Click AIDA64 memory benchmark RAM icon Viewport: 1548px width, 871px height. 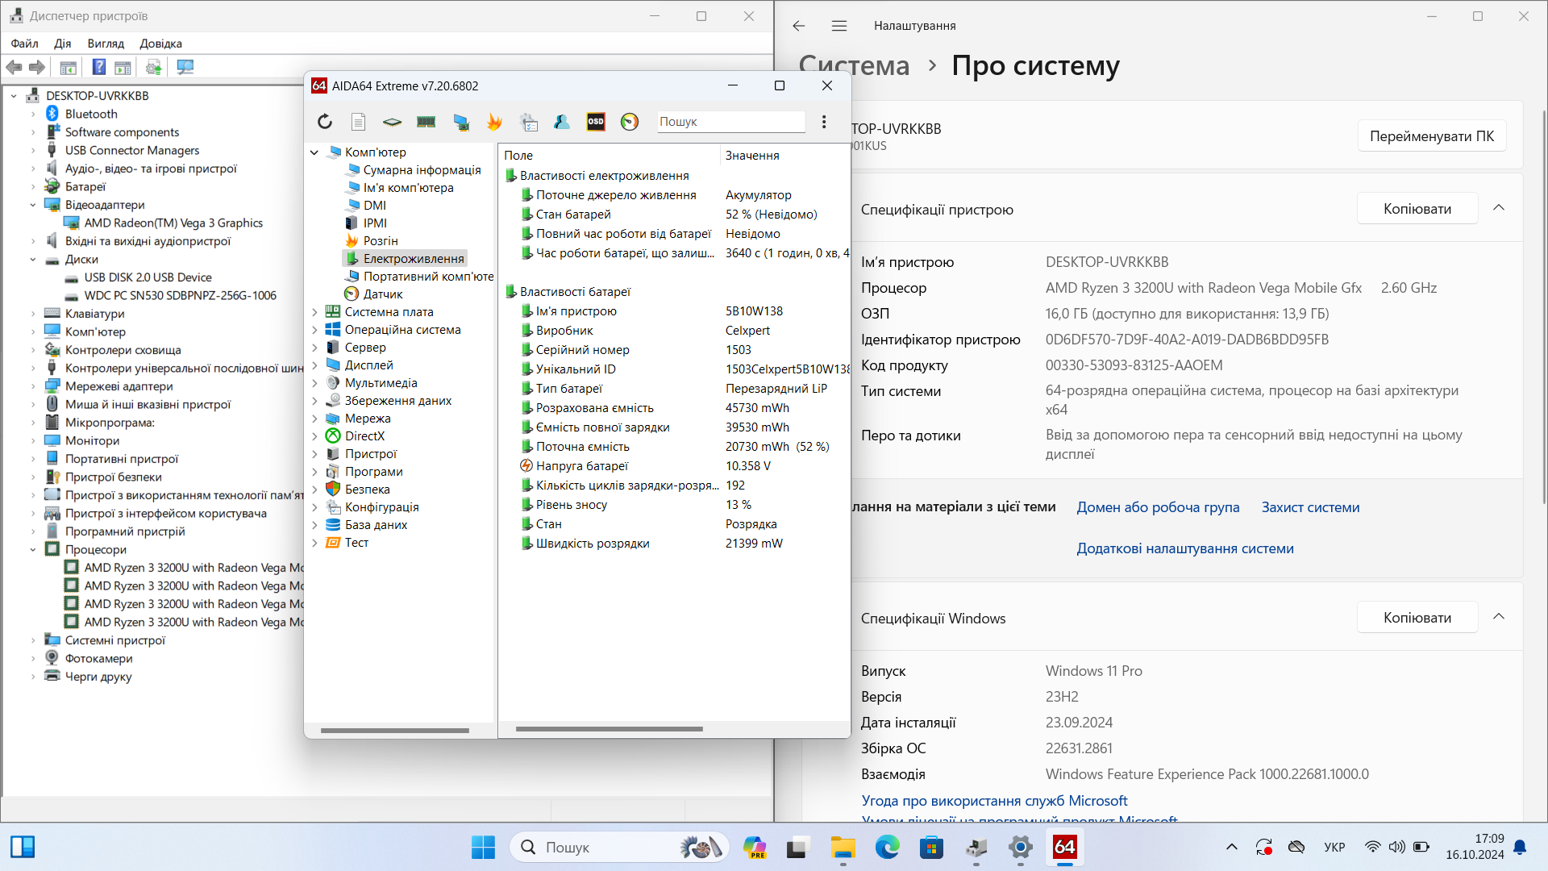[427, 122]
